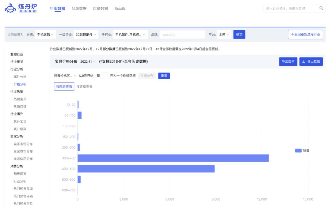
Task: Open the 平台 dropdown showing 全网
Action: click(223, 35)
